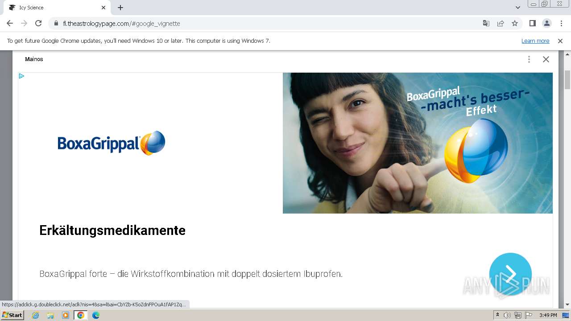Viewport: 571px width, 321px height.
Task: Open Chrome's side panel
Action: 532,23
